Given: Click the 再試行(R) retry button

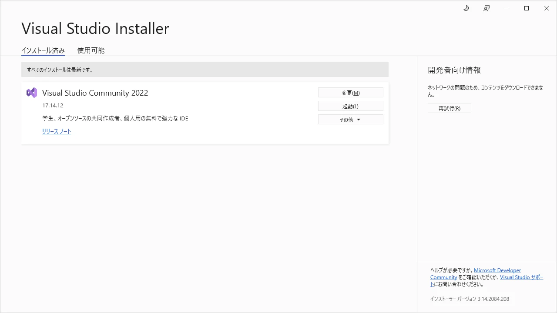Looking at the screenshot, I should coord(450,108).
